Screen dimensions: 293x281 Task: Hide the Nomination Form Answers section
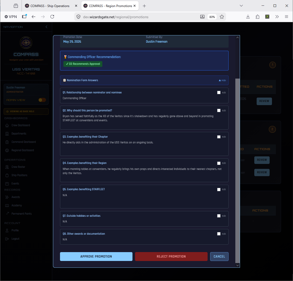(x=222, y=80)
